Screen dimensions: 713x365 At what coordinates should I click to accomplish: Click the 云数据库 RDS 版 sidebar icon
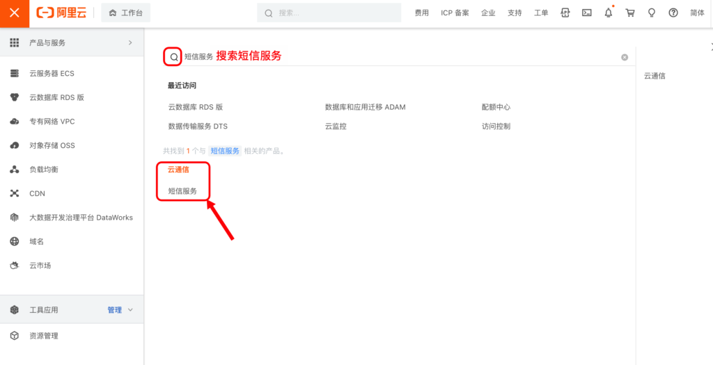15,97
